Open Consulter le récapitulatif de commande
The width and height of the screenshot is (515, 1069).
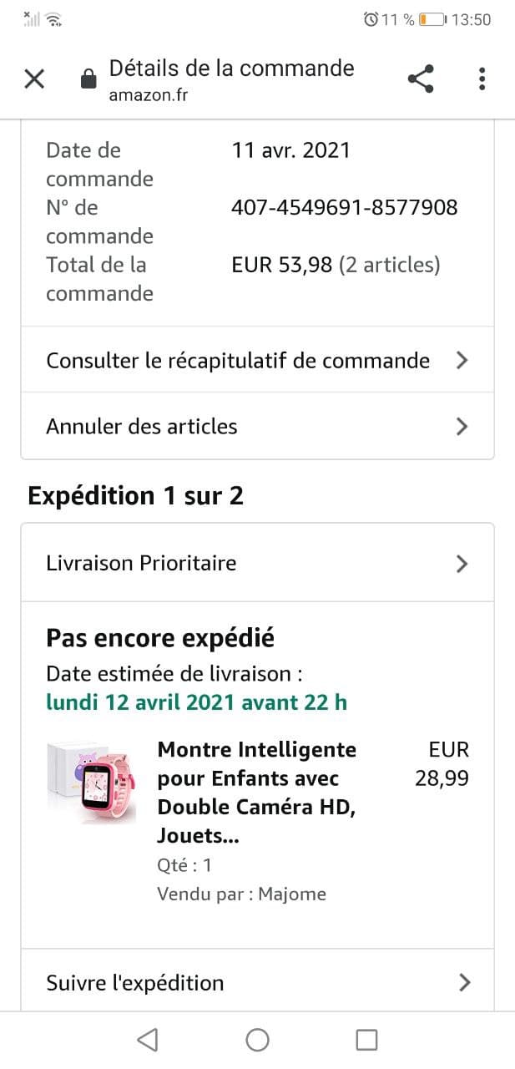(238, 361)
